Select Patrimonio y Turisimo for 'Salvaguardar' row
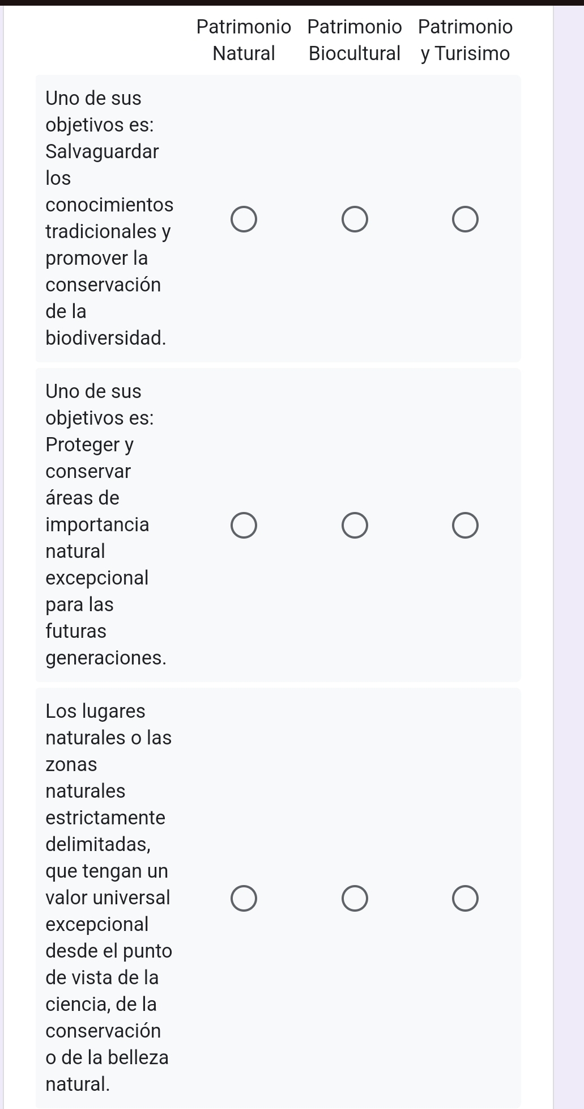Screen dimensions: 584x1109 [466, 219]
